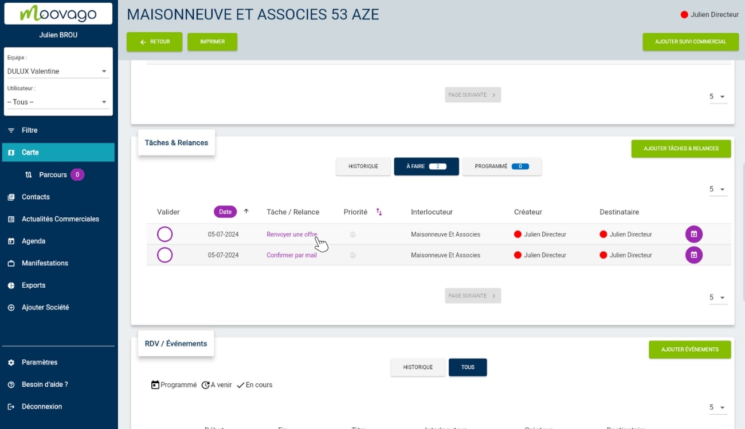Click AJOUTER ÉVÉNEMENTS button
The height and width of the screenshot is (429, 745).
point(690,349)
